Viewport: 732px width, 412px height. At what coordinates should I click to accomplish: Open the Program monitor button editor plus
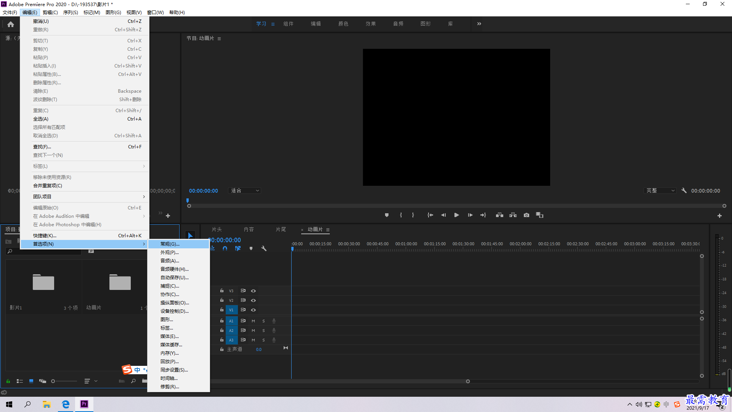coord(719,216)
